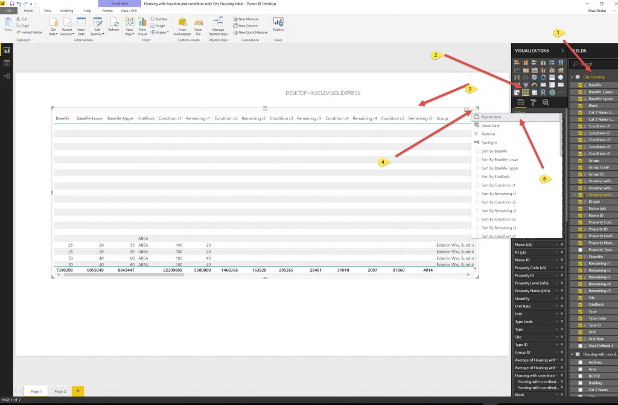This screenshot has height=405, width=618.
Task: Add a new page with the plus button
Action: tap(77, 391)
